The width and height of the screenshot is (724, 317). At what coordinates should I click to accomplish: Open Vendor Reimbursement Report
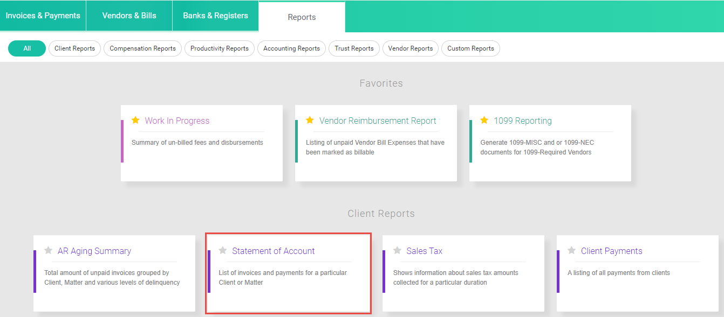point(378,121)
